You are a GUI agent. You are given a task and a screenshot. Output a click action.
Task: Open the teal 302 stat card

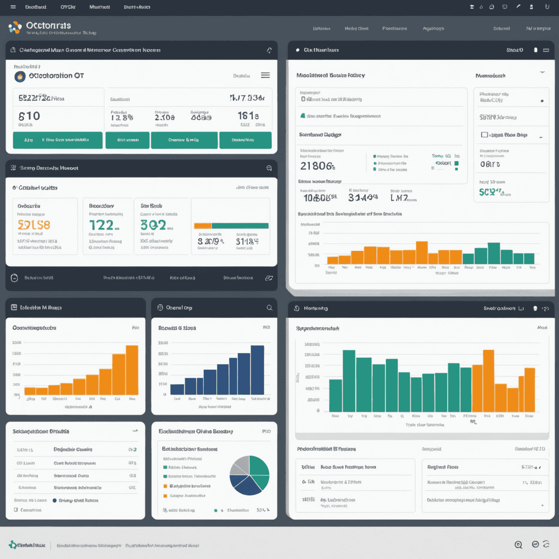162,226
